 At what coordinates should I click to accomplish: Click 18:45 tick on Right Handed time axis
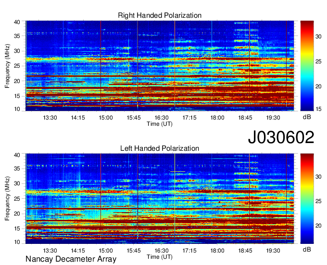point(245,118)
